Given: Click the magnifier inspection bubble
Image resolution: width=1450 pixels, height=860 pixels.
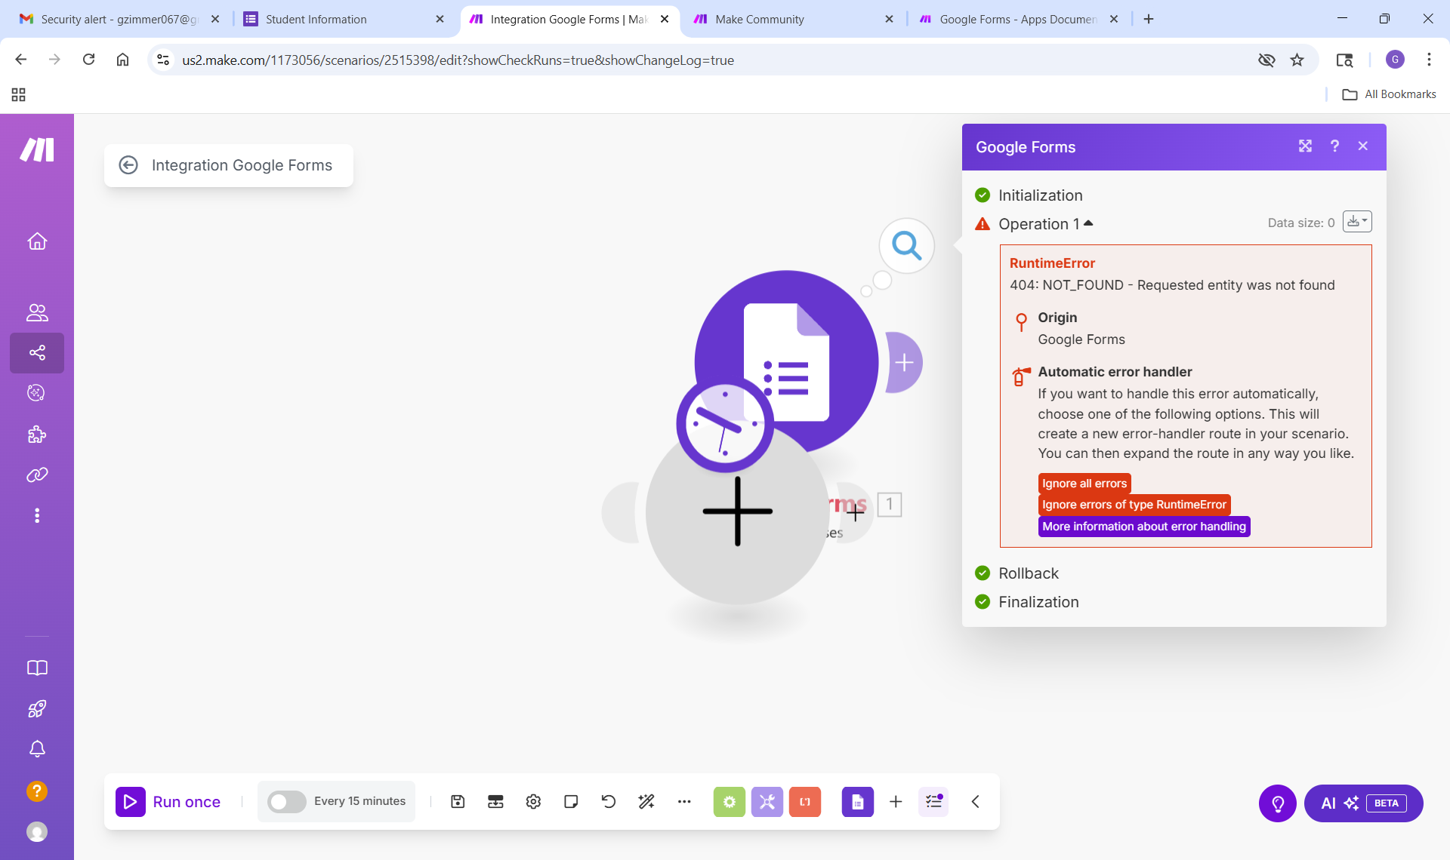Looking at the screenshot, I should coord(906,246).
